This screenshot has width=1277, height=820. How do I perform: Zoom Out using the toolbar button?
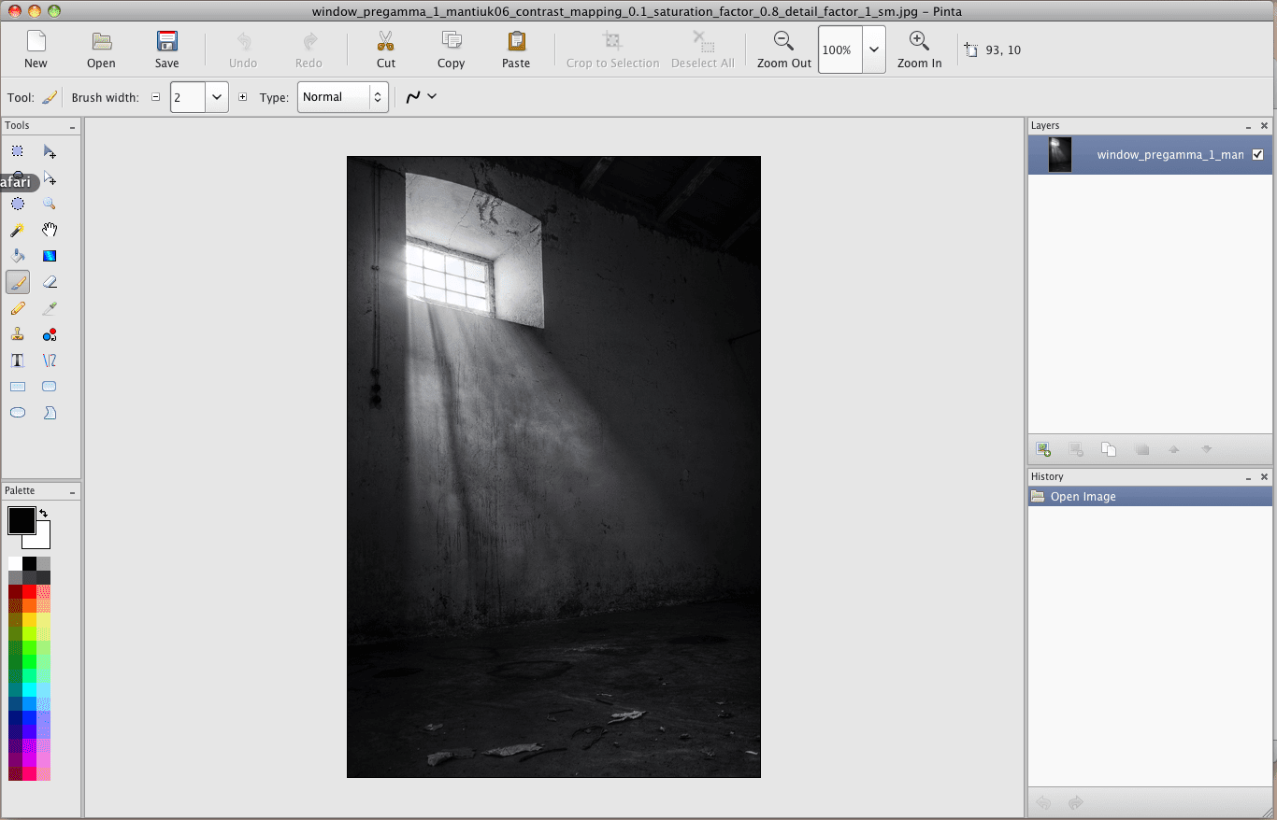point(784,49)
